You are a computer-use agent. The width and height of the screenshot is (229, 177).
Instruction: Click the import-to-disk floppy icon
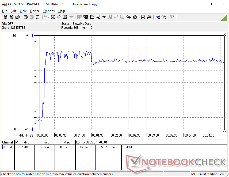12,17
